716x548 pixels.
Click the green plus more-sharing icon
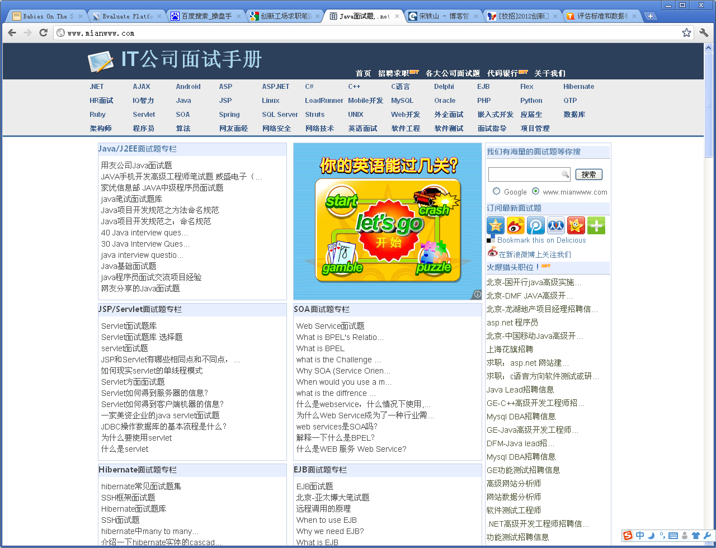(x=596, y=225)
